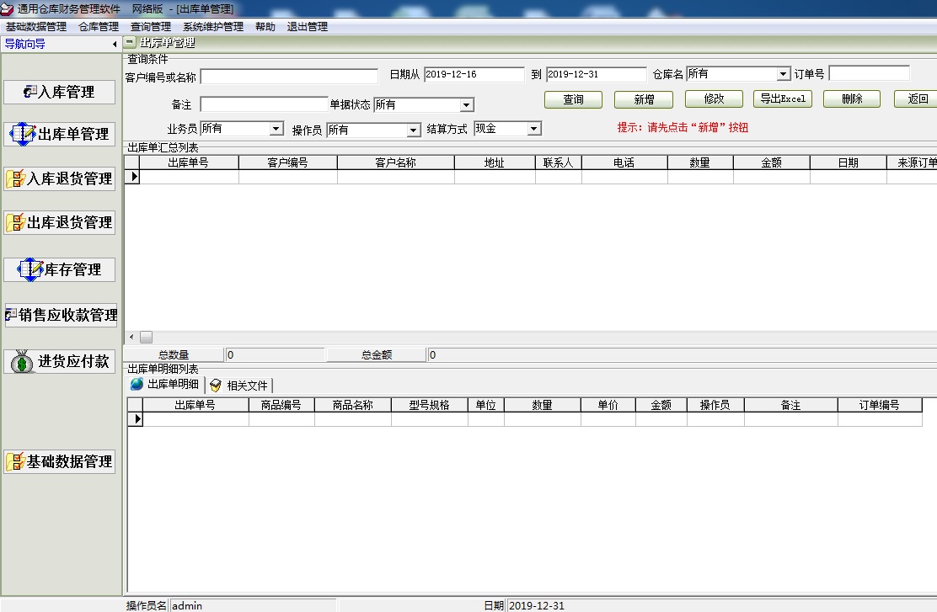
Task: Open 库存管理 from sidebar
Action: pyautogui.click(x=60, y=269)
